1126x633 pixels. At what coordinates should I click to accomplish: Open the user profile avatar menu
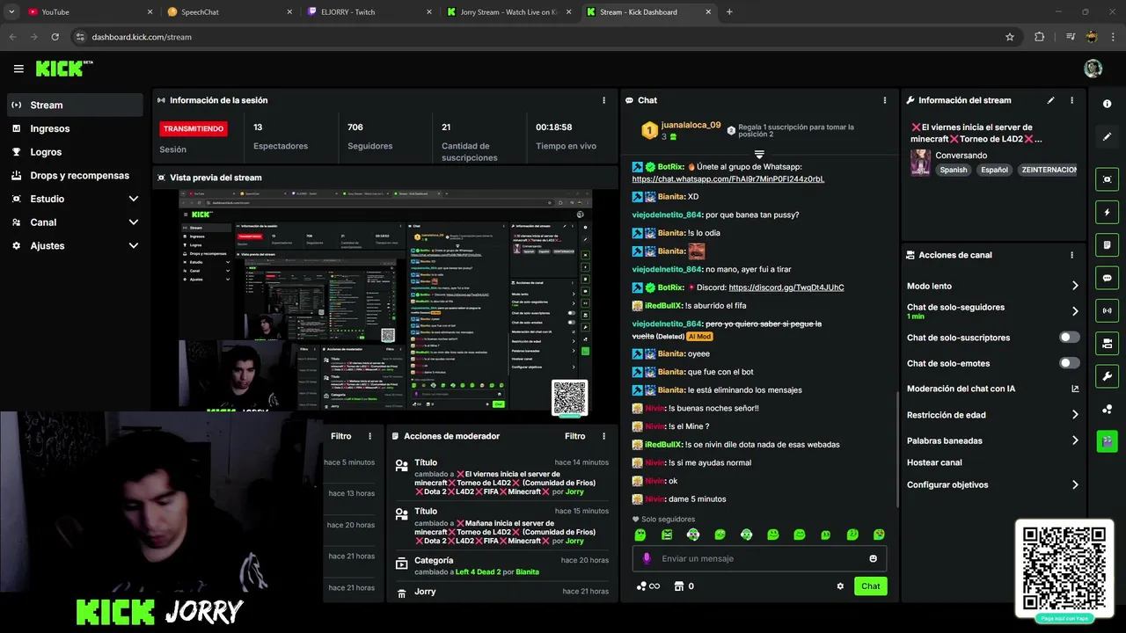(1093, 69)
